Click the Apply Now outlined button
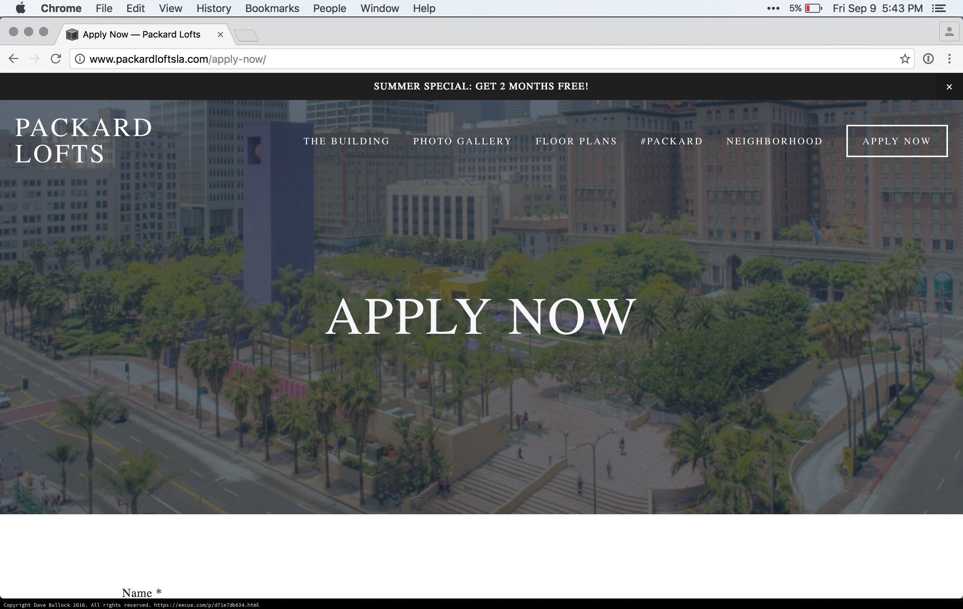This screenshot has height=609, width=963. [897, 141]
